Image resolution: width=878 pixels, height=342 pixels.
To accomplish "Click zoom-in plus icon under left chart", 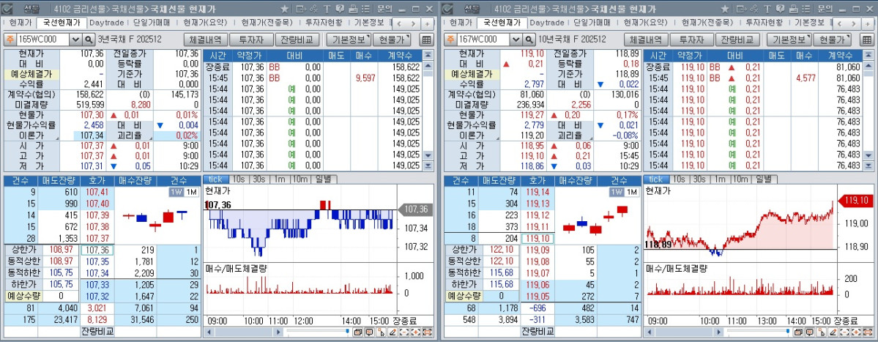I will pos(415,332).
